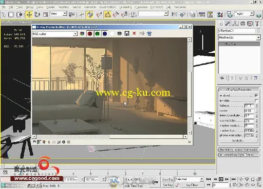Click Configure Modifier Sets icon
This screenshot has width=263, height=189.
pyautogui.click(x=256, y=78)
